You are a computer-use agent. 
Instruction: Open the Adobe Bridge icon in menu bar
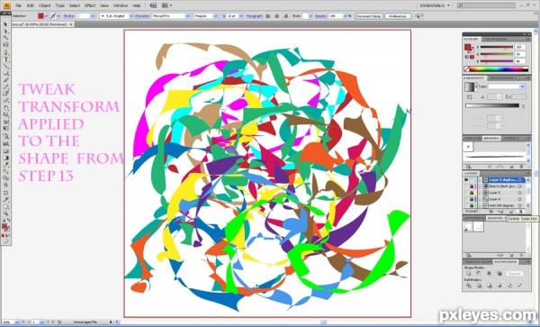click(x=153, y=5)
